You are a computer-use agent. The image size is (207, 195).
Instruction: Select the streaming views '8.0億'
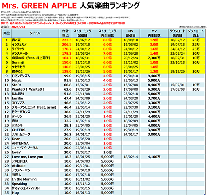click(x=107, y=40)
